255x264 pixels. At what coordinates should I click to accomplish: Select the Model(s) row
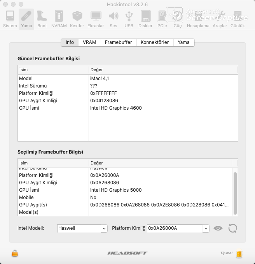(125, 212)
